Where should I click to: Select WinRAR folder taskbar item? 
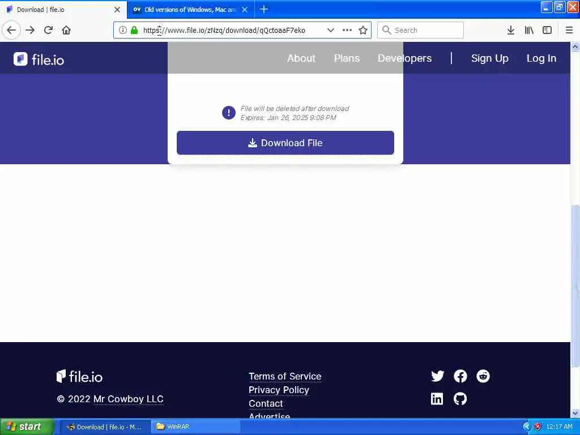(196, 427)
